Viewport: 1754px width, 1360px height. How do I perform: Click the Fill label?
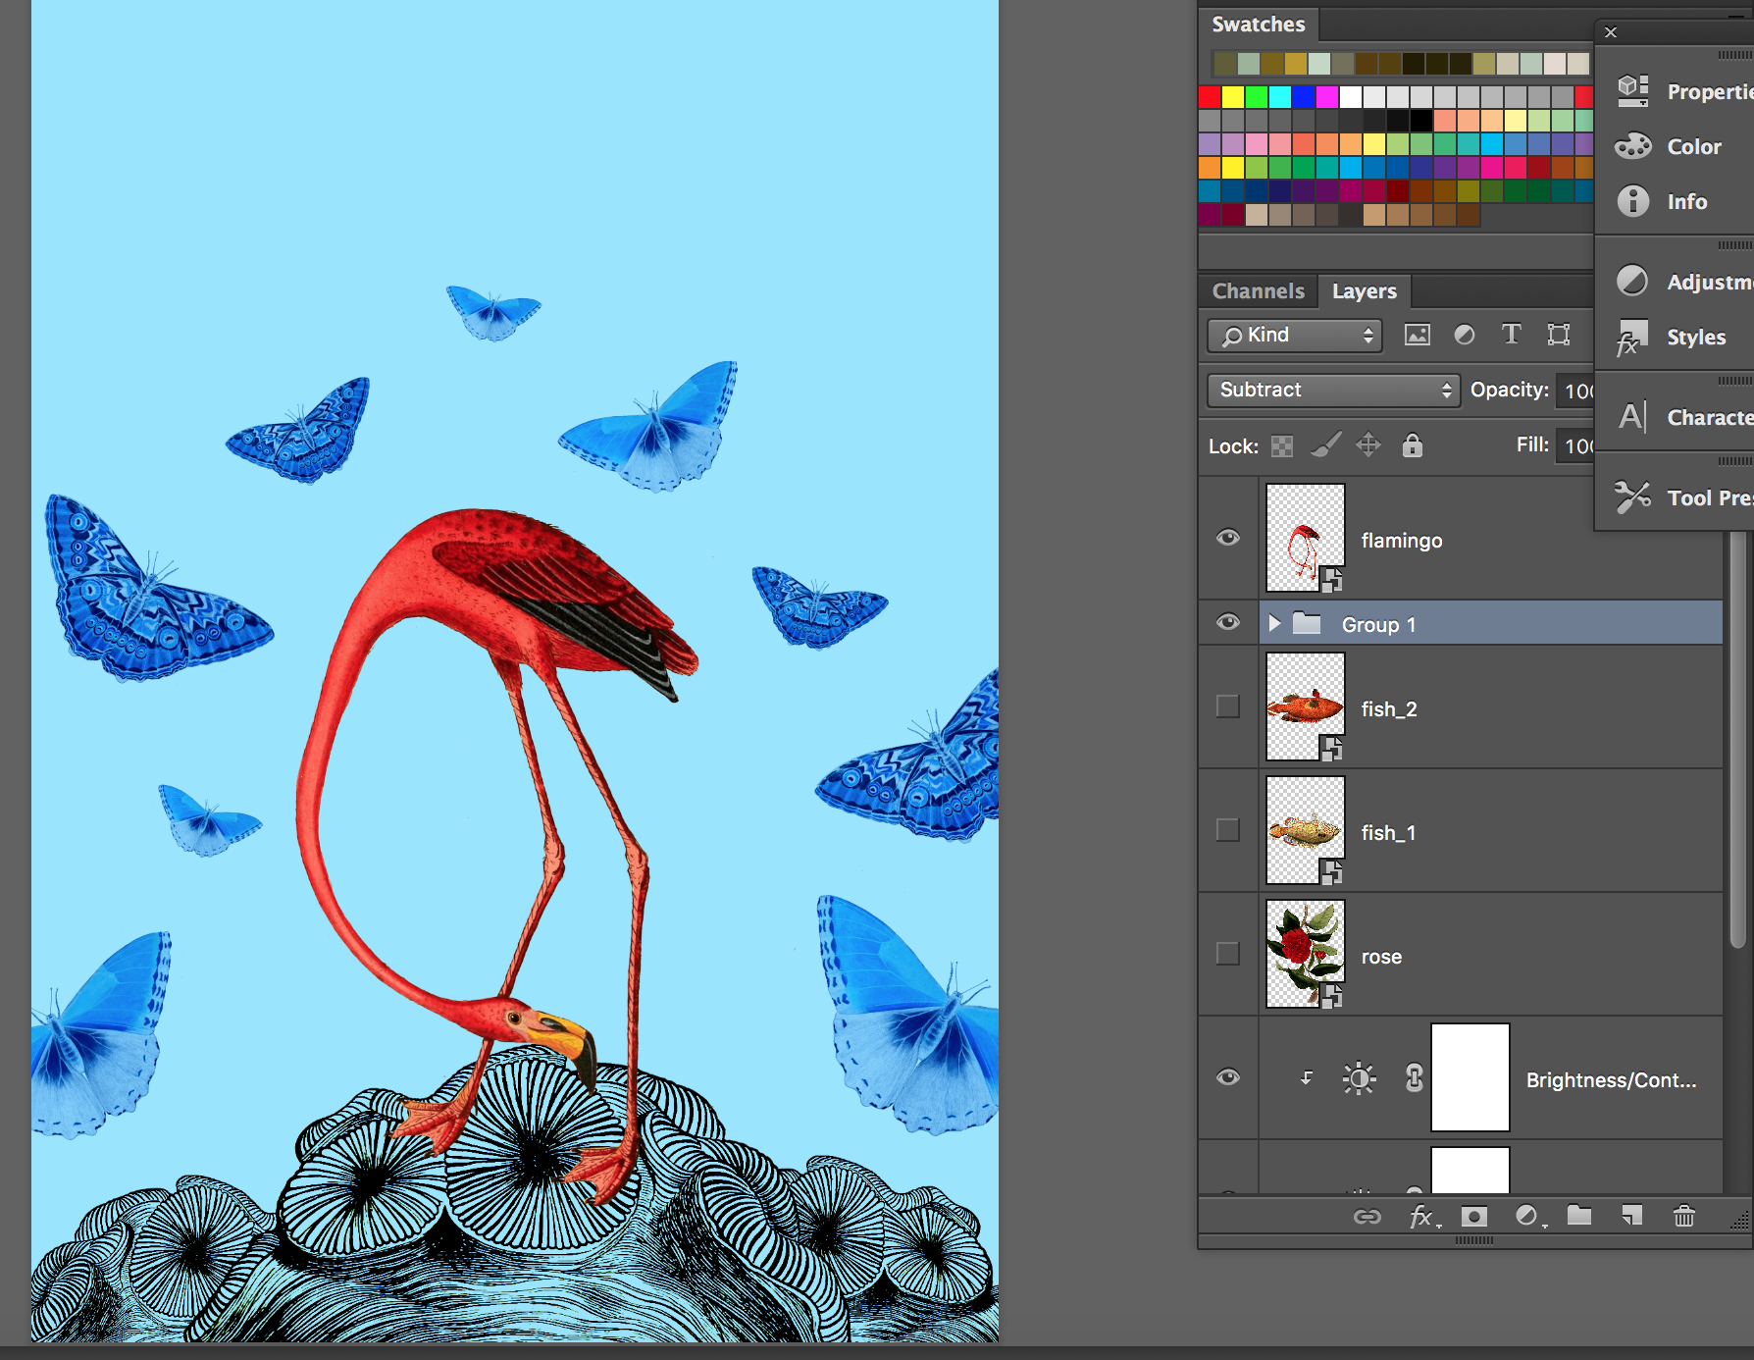tap(1532, 445)
